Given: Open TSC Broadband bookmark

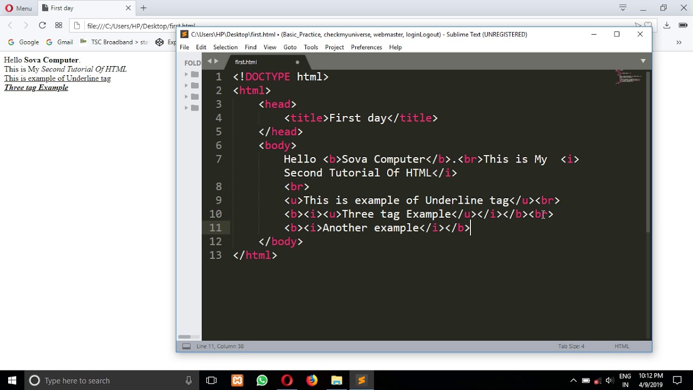Looking at the screenshot, I should point(114,42).
